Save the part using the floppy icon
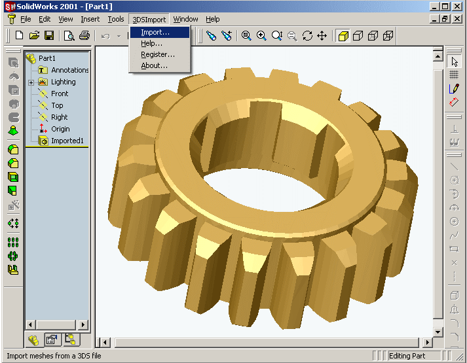467x363 pixels. [49, 36]
